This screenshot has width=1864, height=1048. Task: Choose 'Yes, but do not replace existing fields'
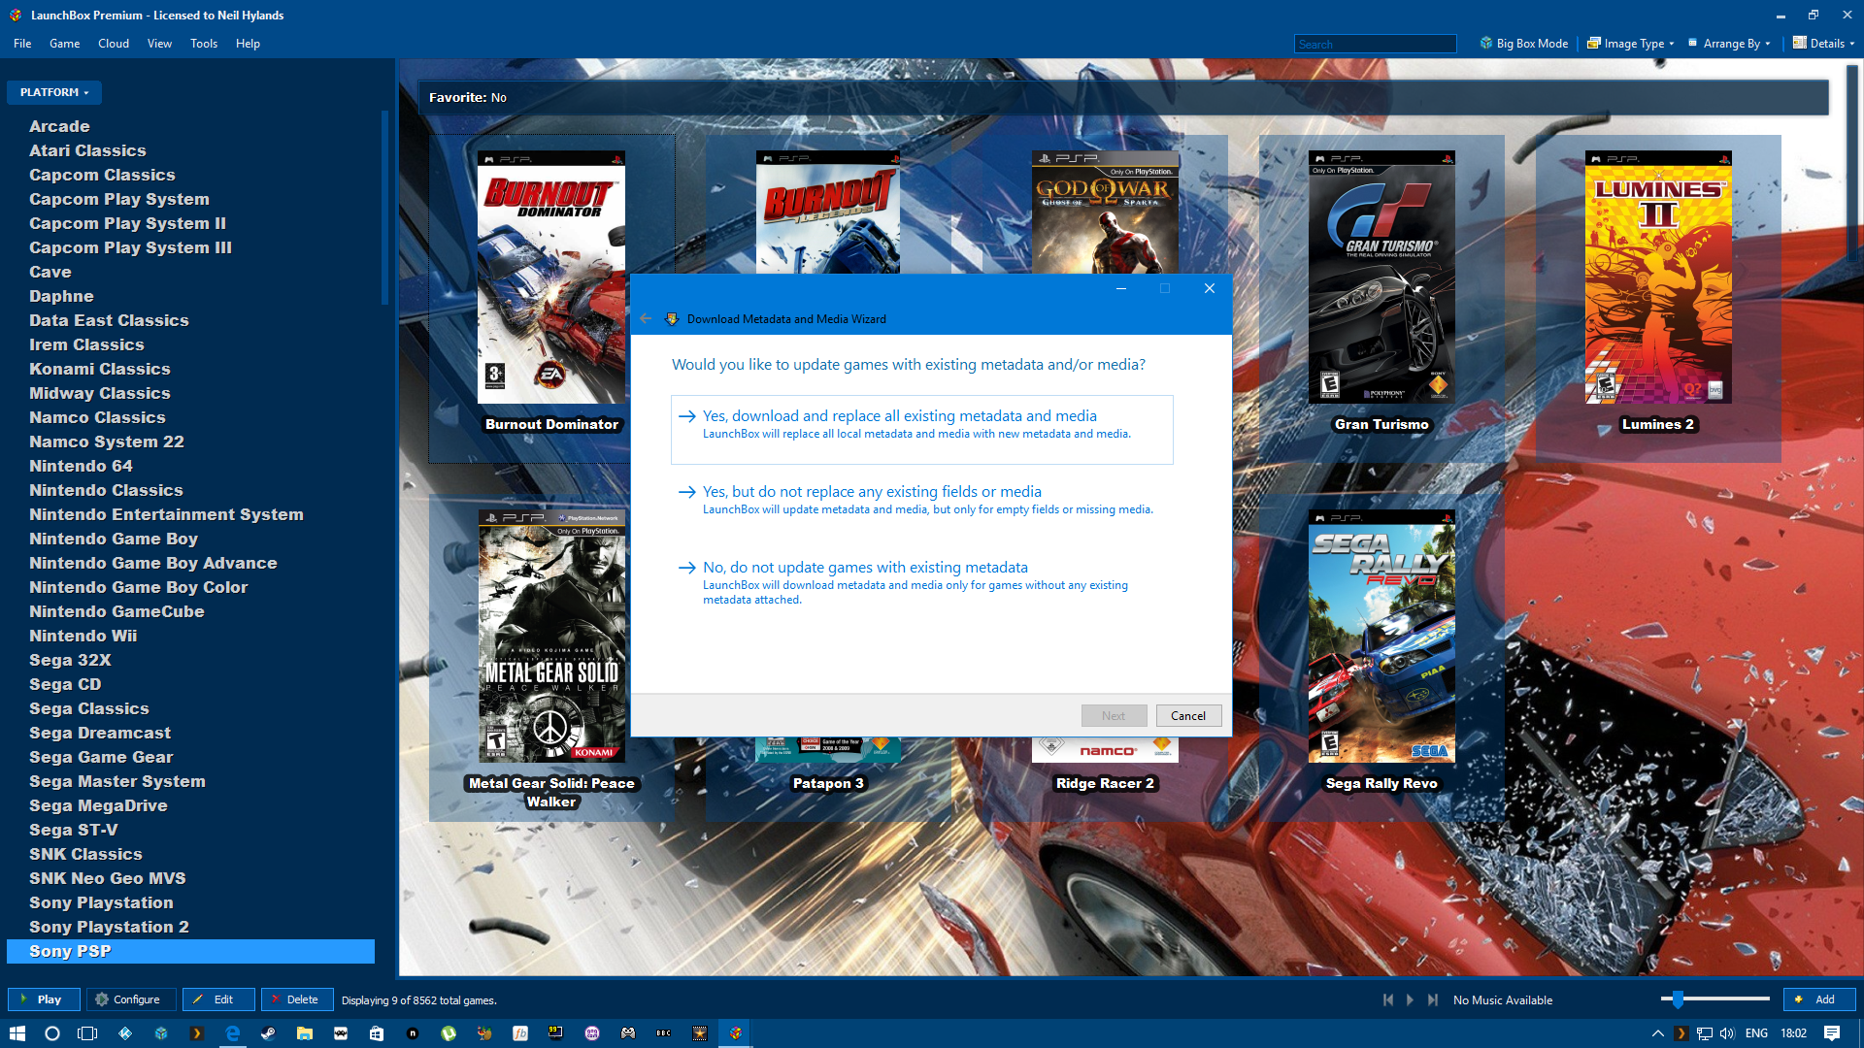(921, 501)
